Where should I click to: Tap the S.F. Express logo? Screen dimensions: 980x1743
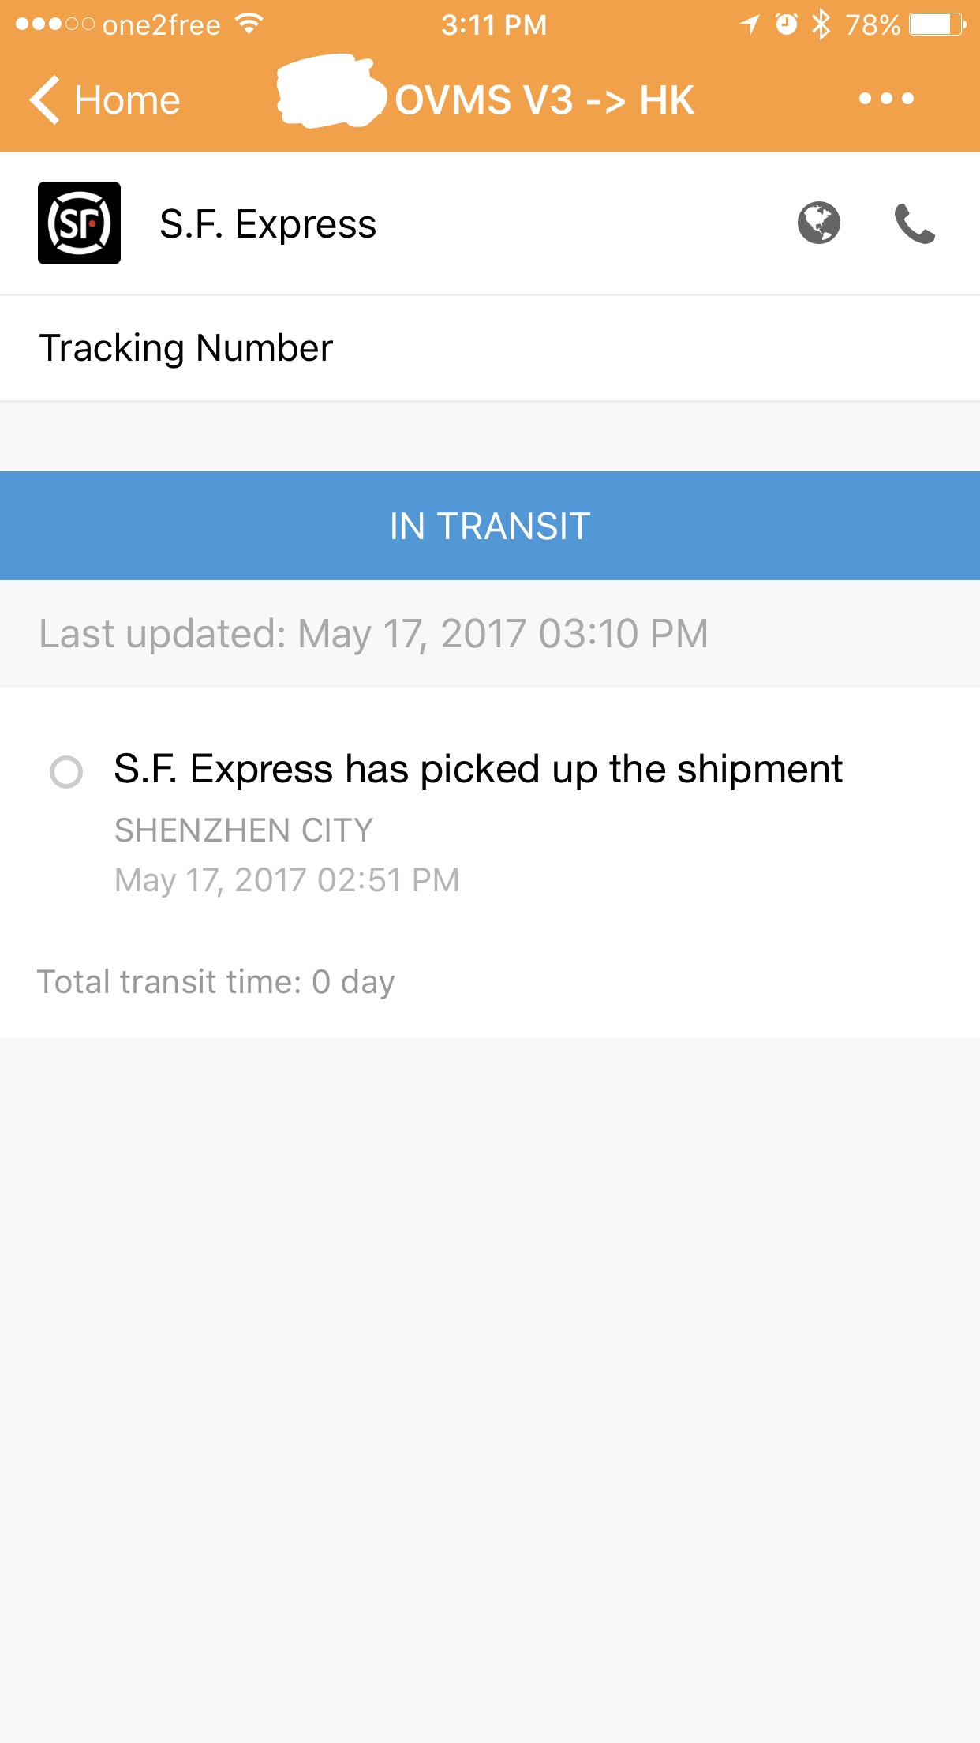coord(79,223)
